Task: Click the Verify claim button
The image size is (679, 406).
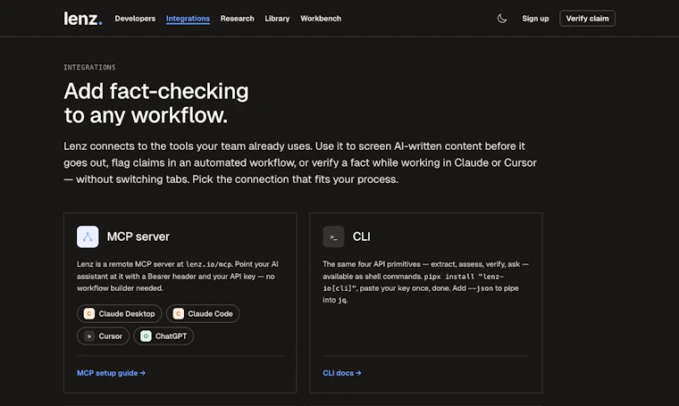Action: (x=587, y=19)
